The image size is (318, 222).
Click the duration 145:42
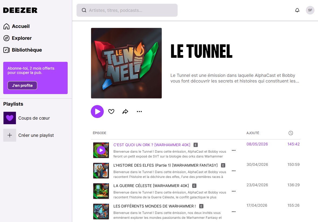pyautogui.click(x=293, y=144)
